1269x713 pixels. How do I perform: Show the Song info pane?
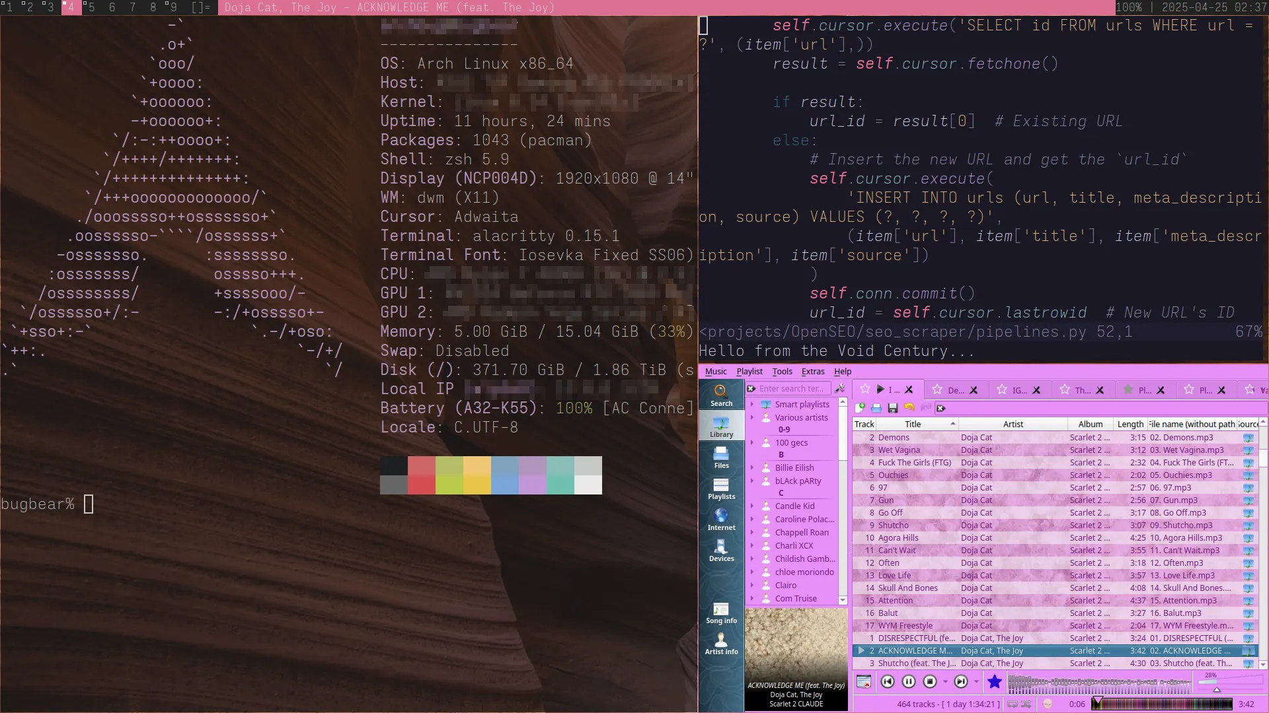(721, 612)
